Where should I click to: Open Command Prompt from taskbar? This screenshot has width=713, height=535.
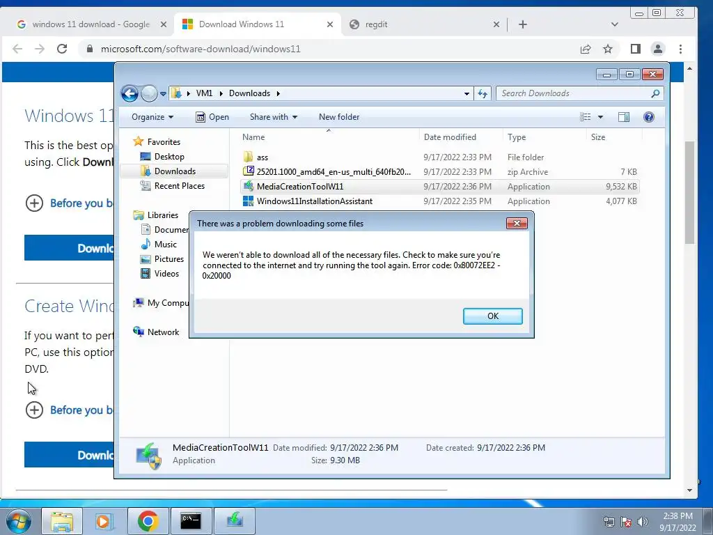pos(191,521)
